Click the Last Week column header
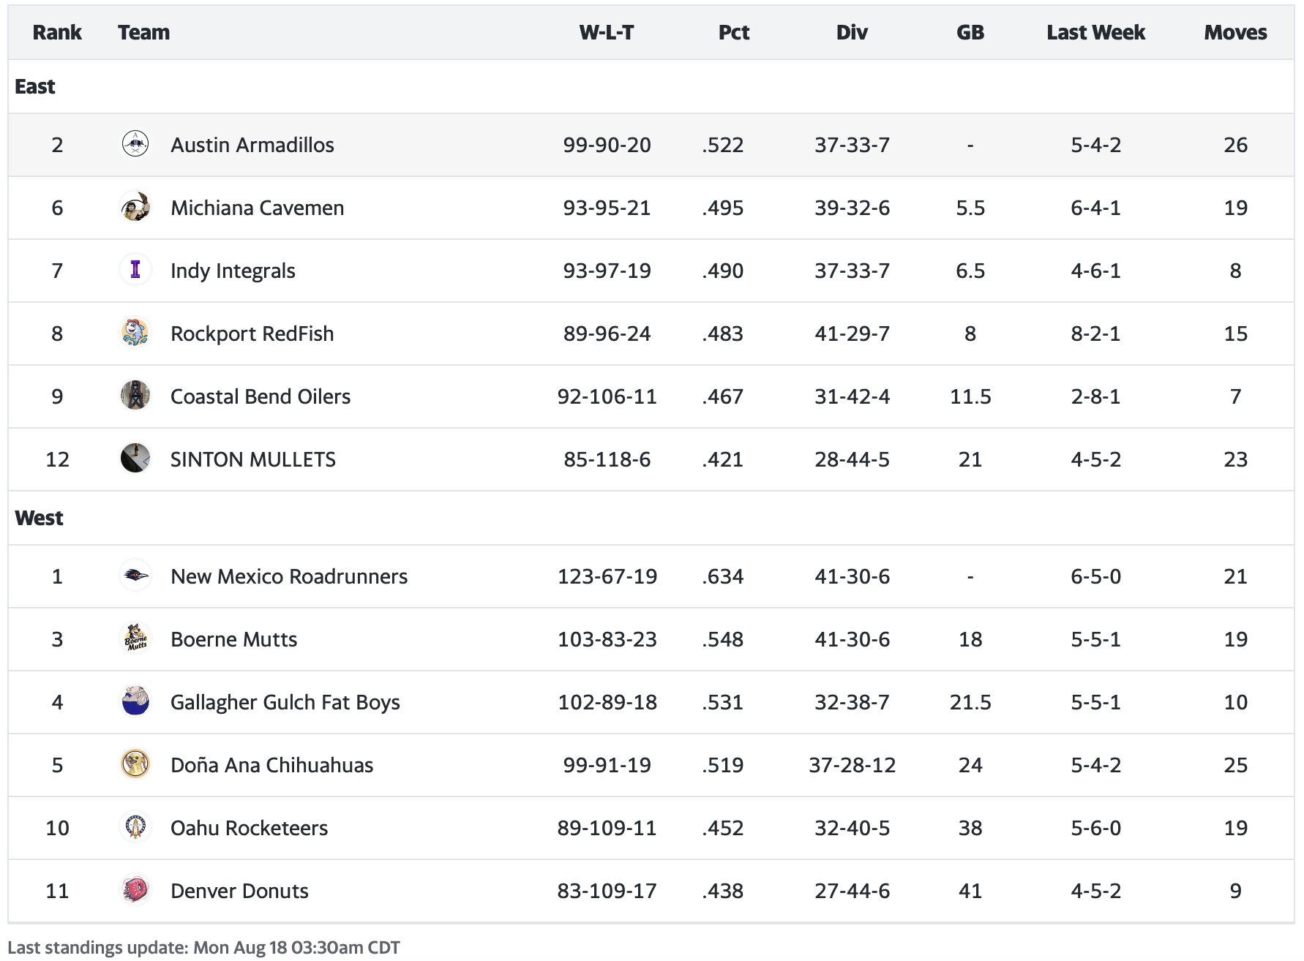 coord(1095,32)
